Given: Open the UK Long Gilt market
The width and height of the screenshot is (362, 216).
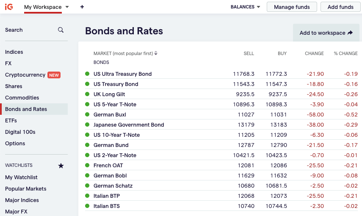Looking at the screenshot, I should coord(109,94).
